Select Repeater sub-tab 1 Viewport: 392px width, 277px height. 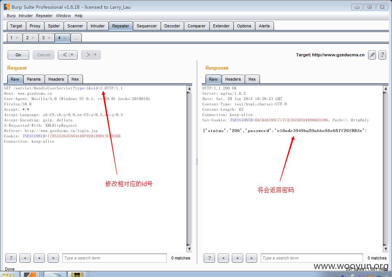coord(11,38)
